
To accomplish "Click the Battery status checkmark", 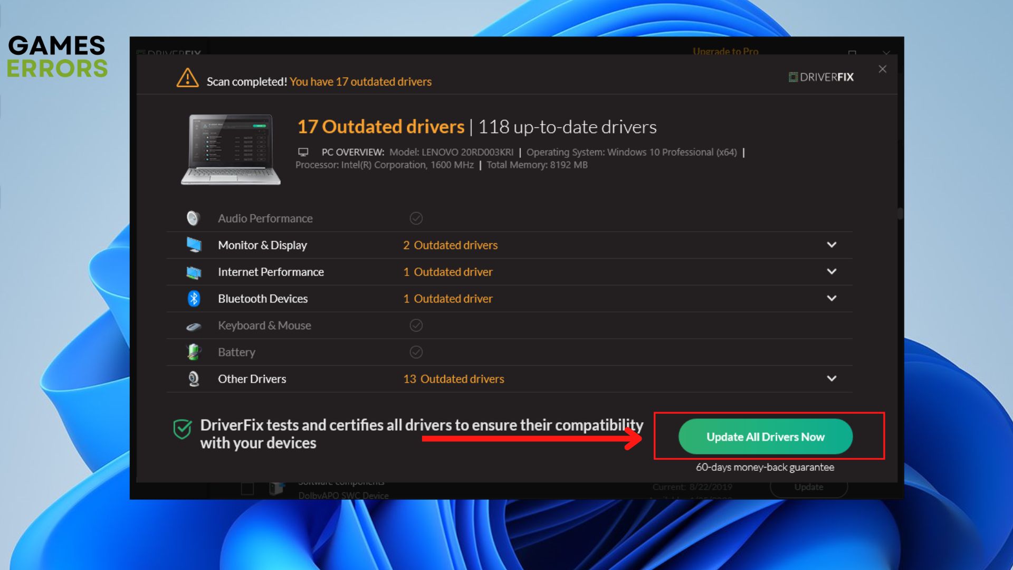I will pos(416,352).
